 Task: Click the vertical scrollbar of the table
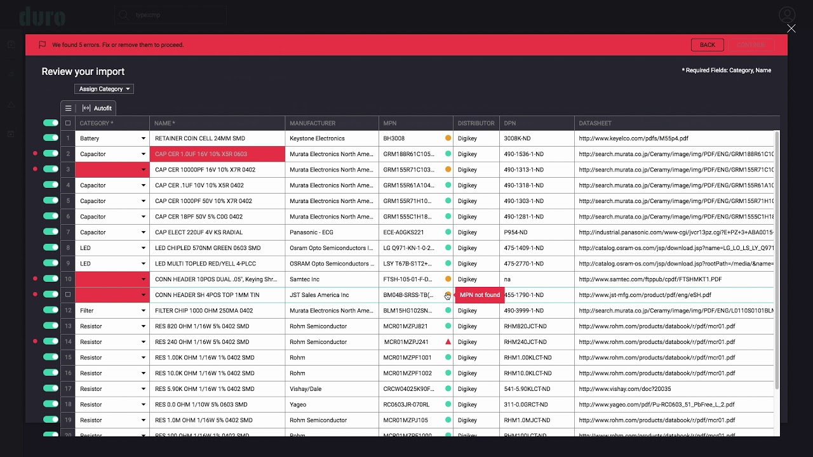tap(777, 260)
